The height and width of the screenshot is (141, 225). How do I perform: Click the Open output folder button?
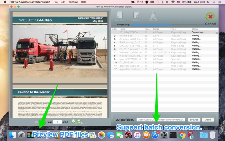(208, 120)
